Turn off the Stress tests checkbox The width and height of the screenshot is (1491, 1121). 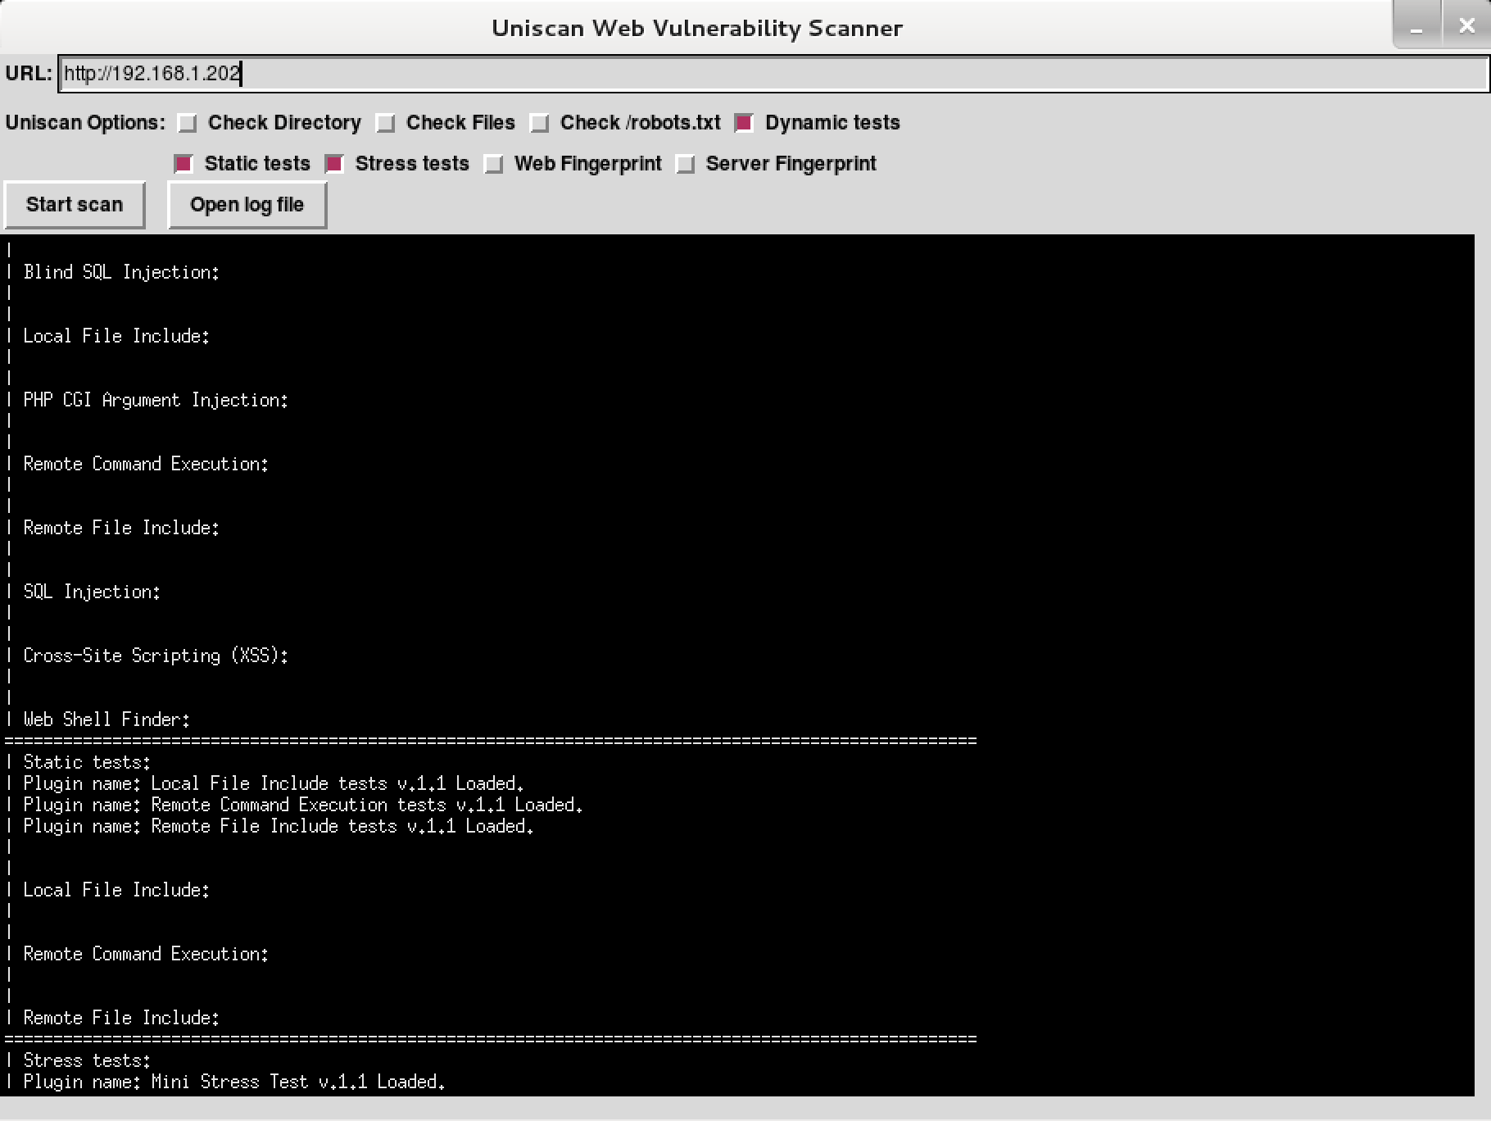pos(334,164)
